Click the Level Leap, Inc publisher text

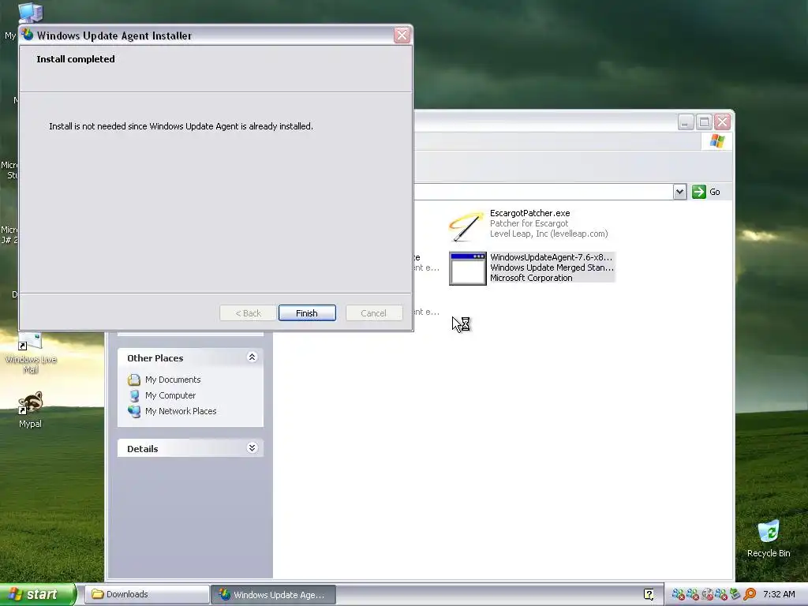[x=549, y=234]
